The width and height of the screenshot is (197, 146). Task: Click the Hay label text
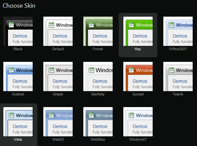tap(138, 49)
